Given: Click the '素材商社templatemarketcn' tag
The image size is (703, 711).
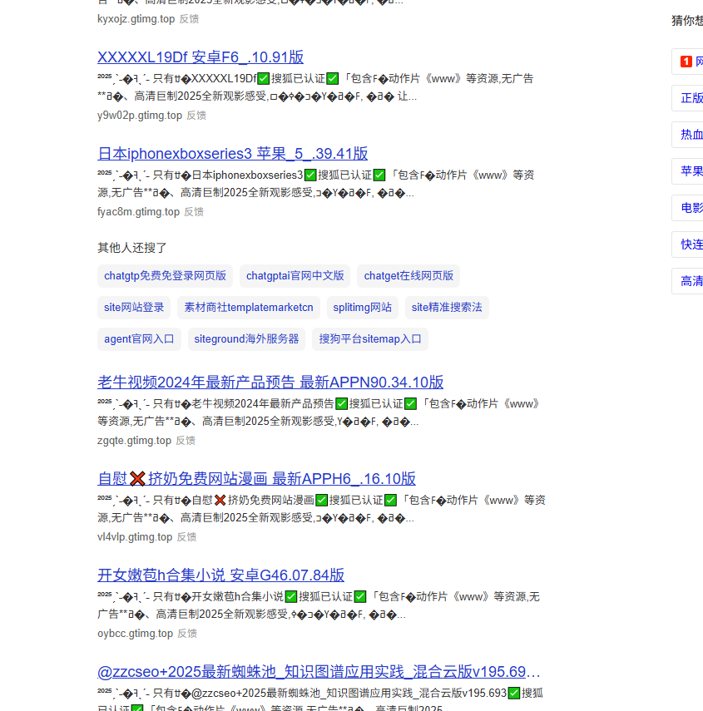Looking at the screenshot, I should click(x=248, y=307).
